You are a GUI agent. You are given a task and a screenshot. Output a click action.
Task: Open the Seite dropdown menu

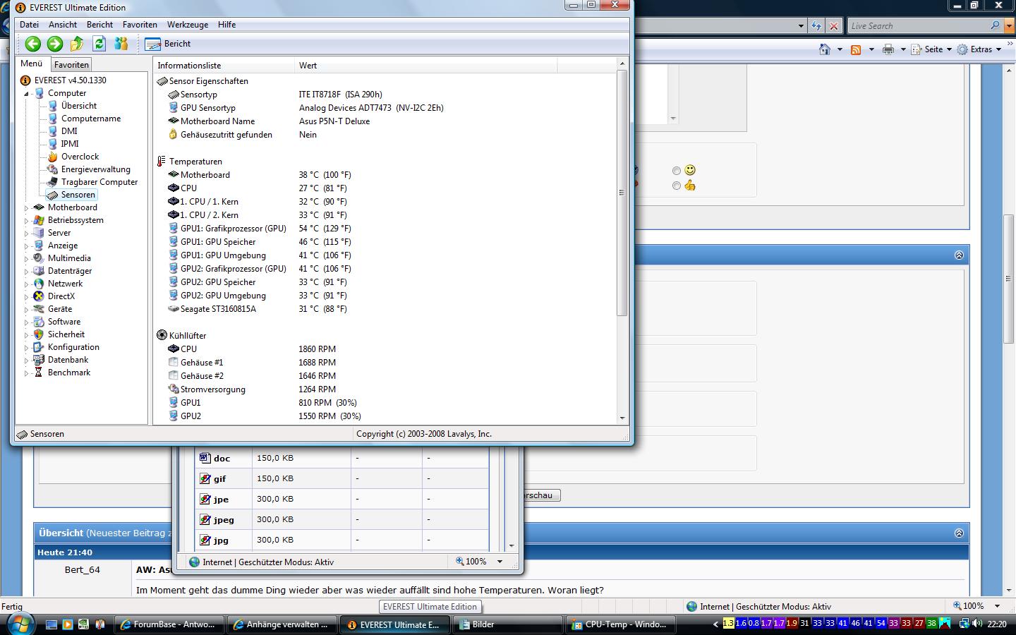point(931,49)
